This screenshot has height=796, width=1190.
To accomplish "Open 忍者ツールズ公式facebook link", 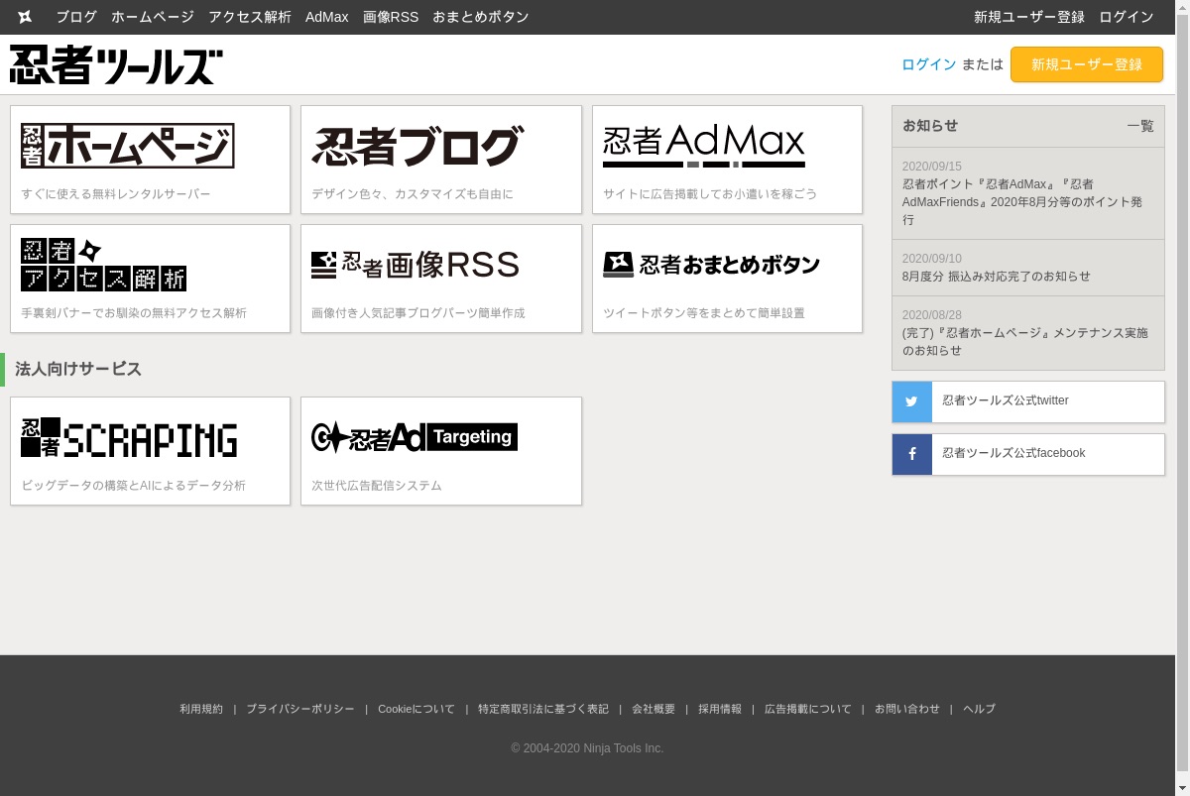I will pyautogui.click(x=1028, y=454).
